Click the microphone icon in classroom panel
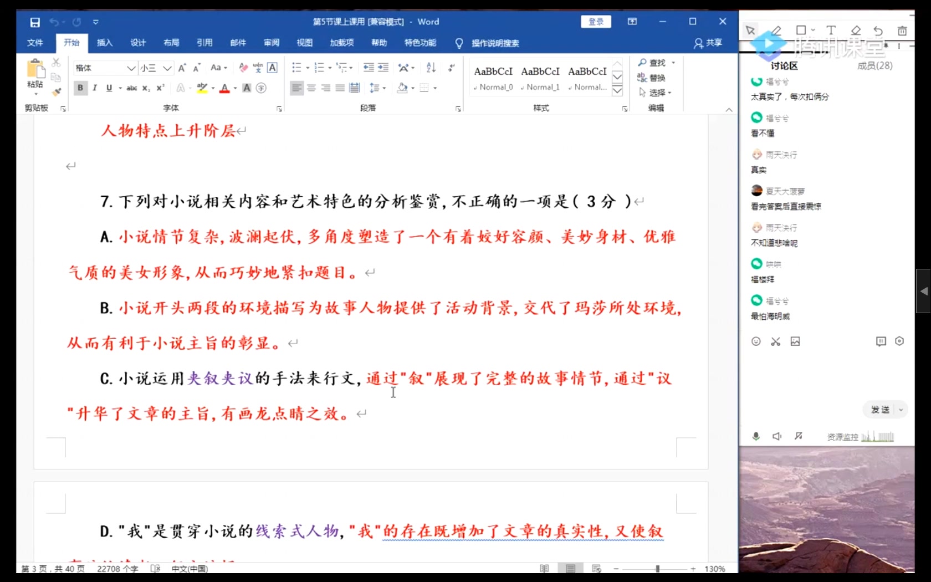Screen dimensions: 931x582 coord(756,436)
